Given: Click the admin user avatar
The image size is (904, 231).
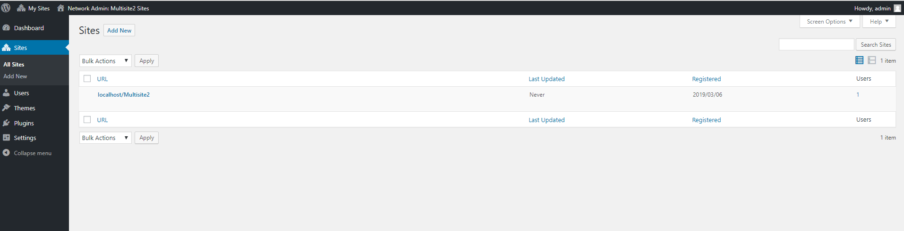Looking at the screenshot, I should (897, 8).
